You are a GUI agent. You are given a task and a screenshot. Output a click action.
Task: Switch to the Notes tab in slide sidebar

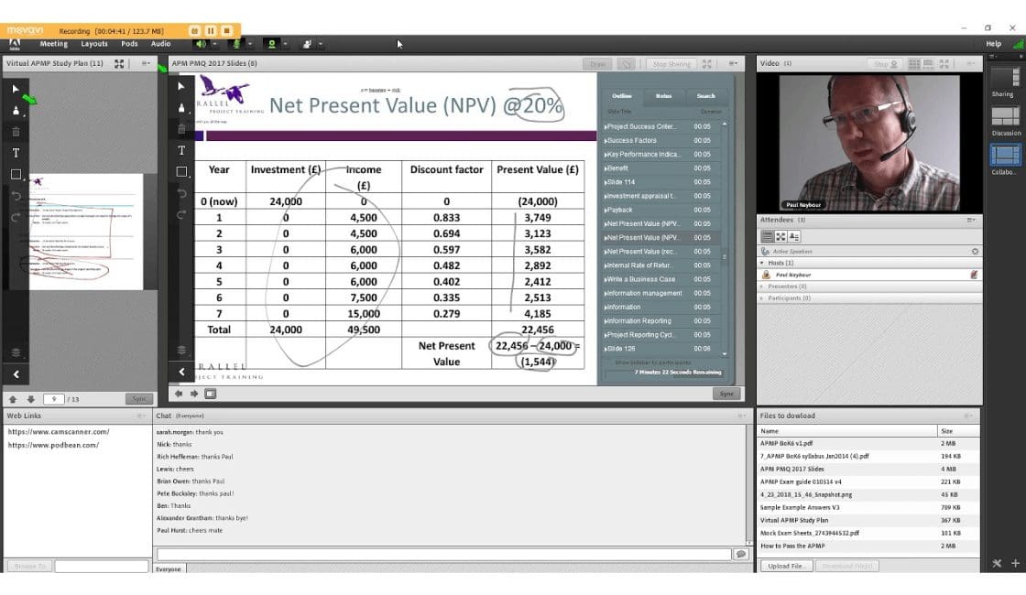(x=663, y=96)
